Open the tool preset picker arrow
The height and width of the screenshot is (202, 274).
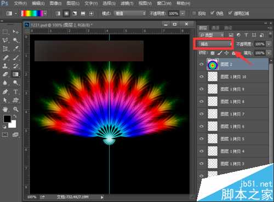(x=16, y=14)
